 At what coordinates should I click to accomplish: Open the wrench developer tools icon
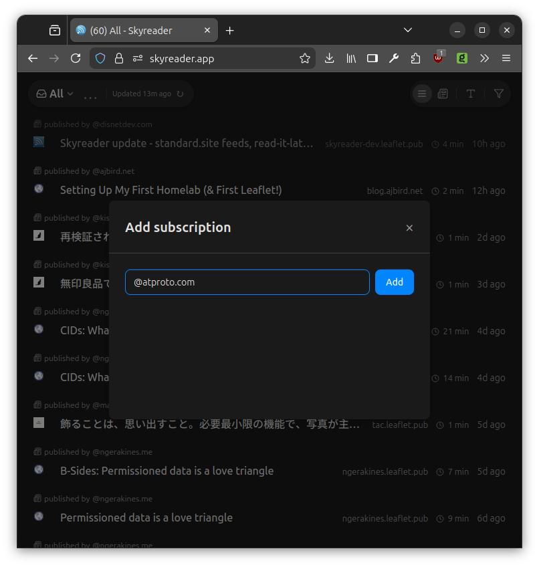click(x=394, y=59)
